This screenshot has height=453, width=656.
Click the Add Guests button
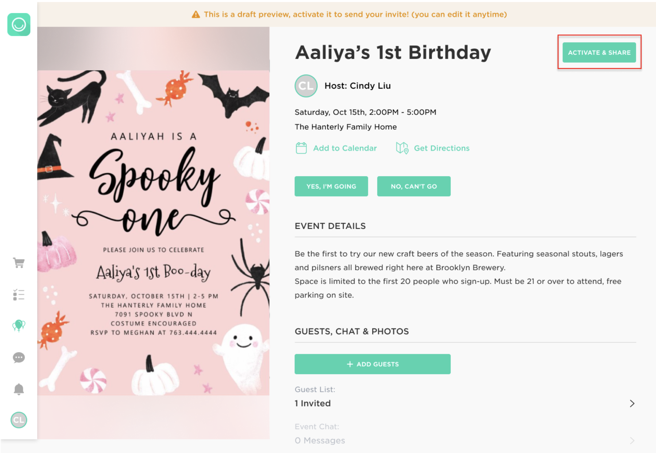[x=372, y=364]
